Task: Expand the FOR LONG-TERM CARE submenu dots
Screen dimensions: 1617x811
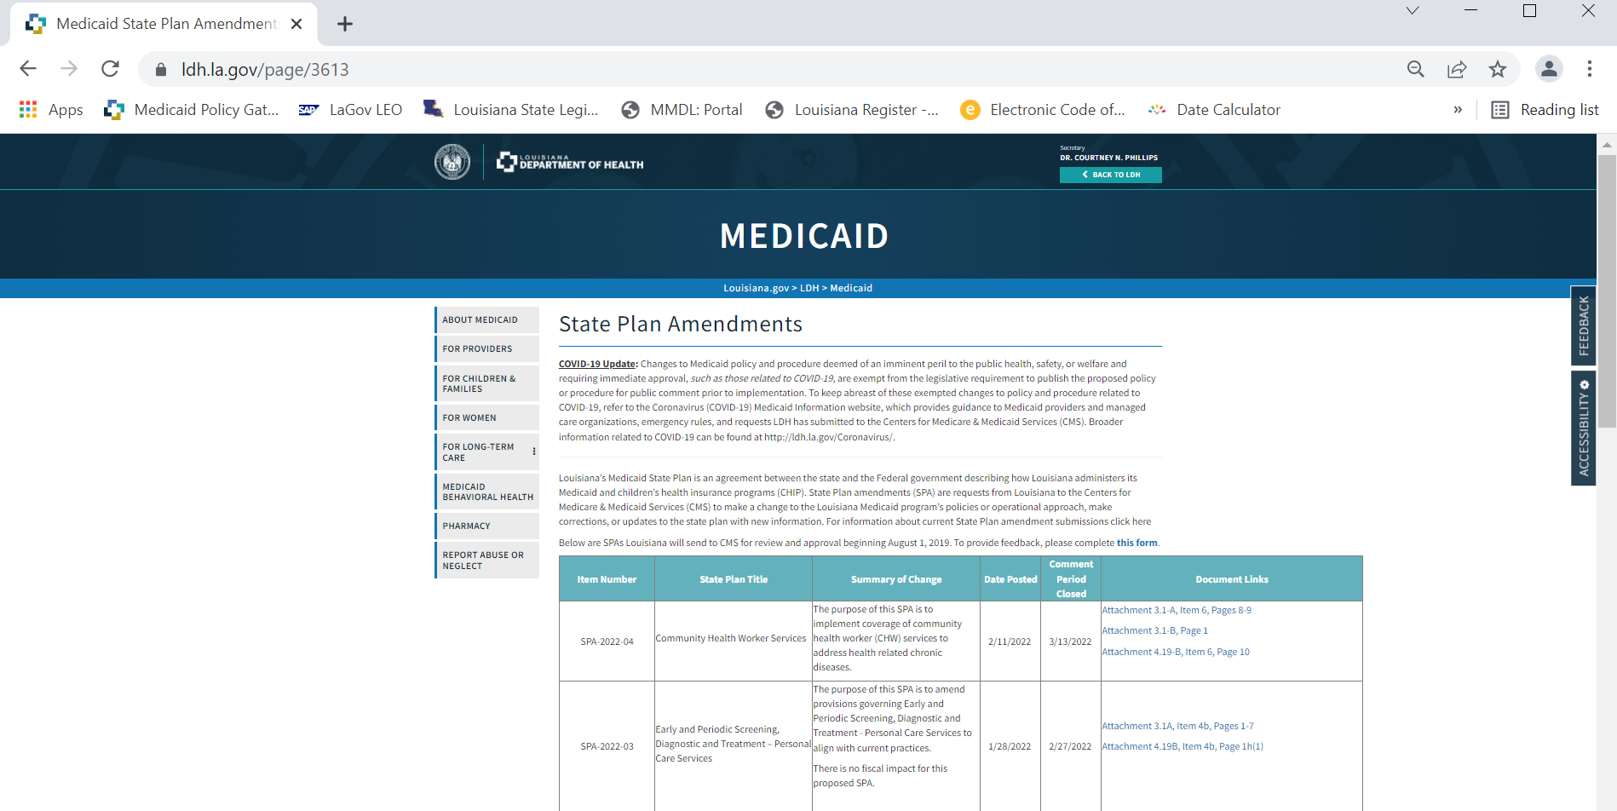Action: pos(534,452)
